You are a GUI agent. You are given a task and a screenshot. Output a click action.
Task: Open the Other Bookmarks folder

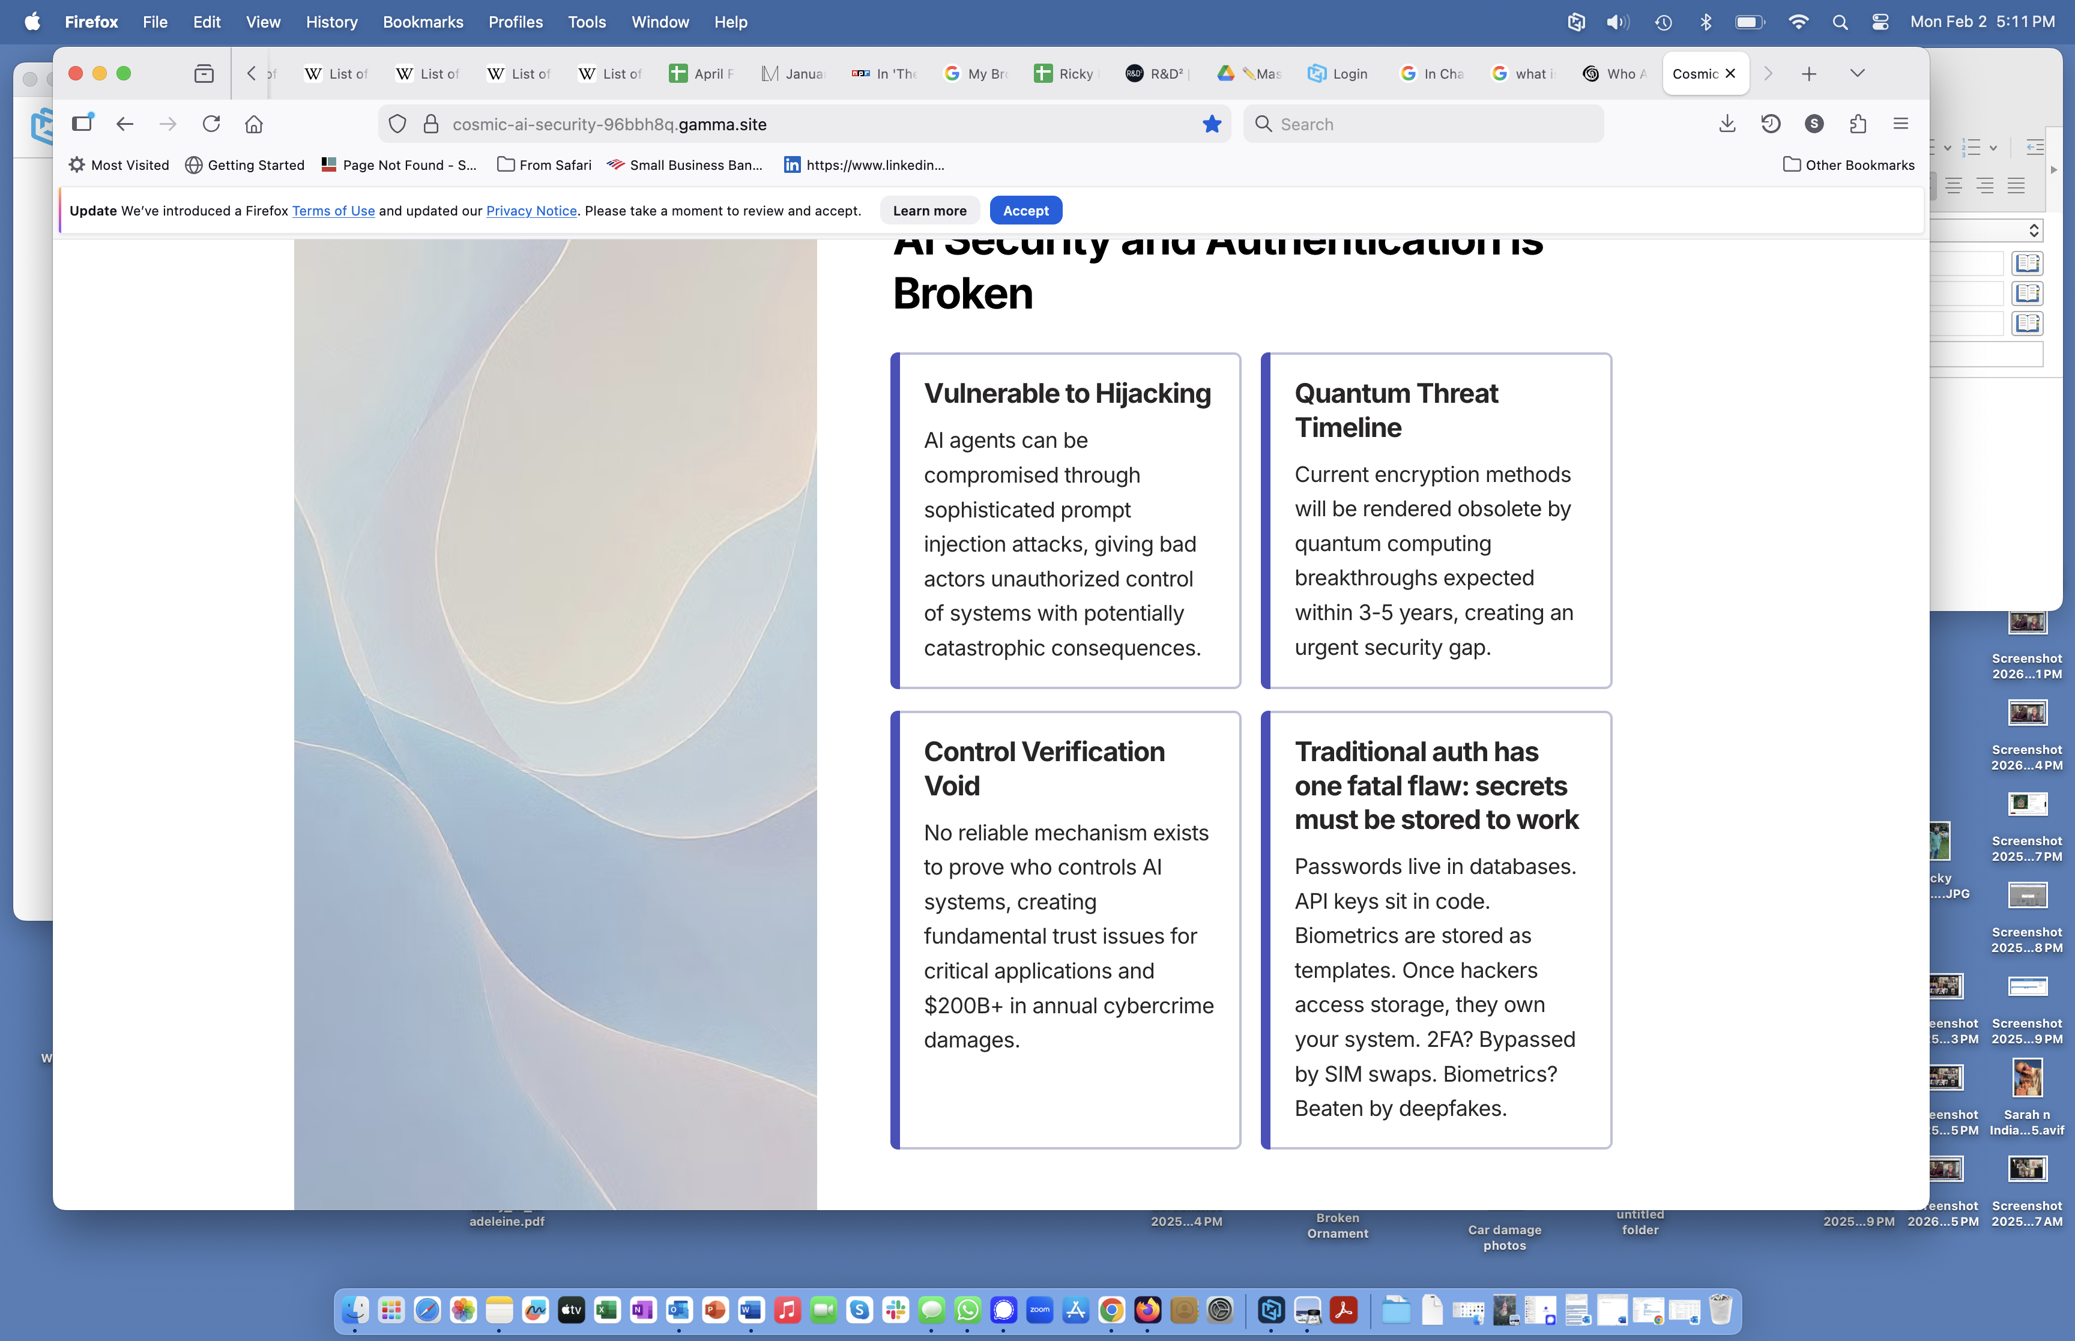(1849, 164)
